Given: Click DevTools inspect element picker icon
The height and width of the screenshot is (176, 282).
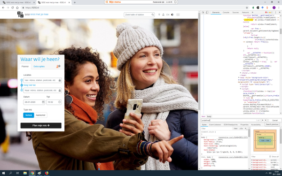Looking at the screenshot, I should pyautogui.click(x=203, y=12).
